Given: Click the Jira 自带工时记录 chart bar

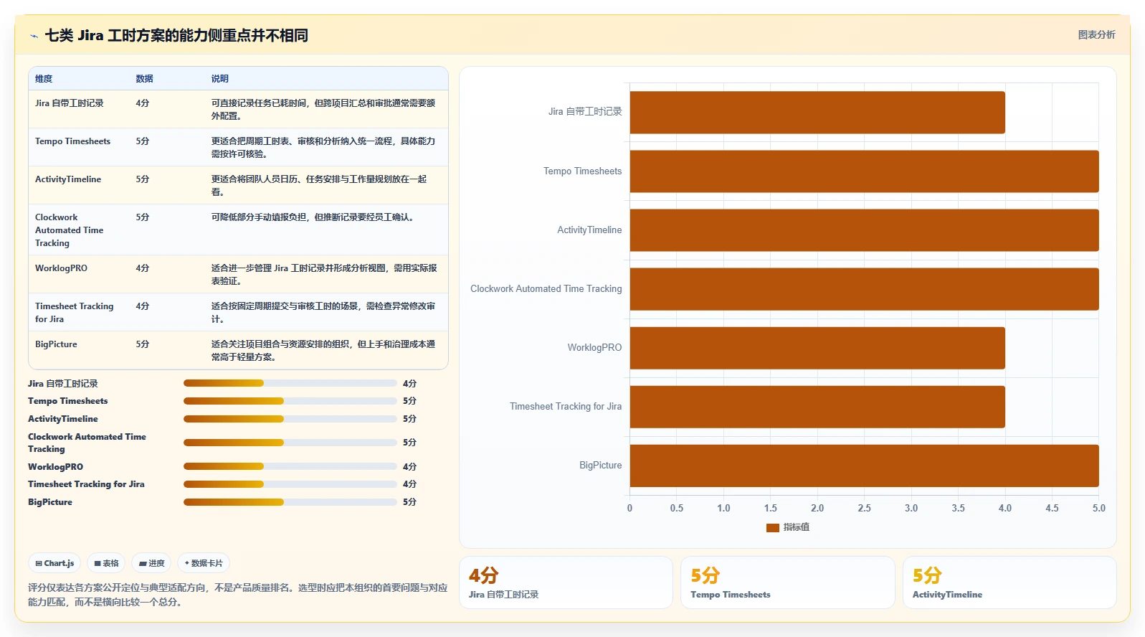Looking at the screenshot, I should (817, 112).
